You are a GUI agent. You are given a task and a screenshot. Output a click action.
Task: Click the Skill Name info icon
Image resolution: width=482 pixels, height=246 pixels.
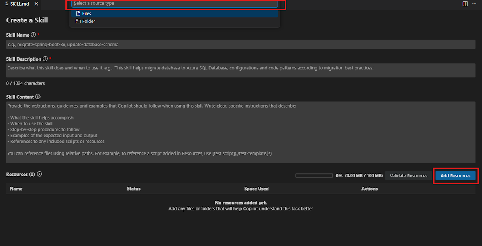tap(33, 35)
